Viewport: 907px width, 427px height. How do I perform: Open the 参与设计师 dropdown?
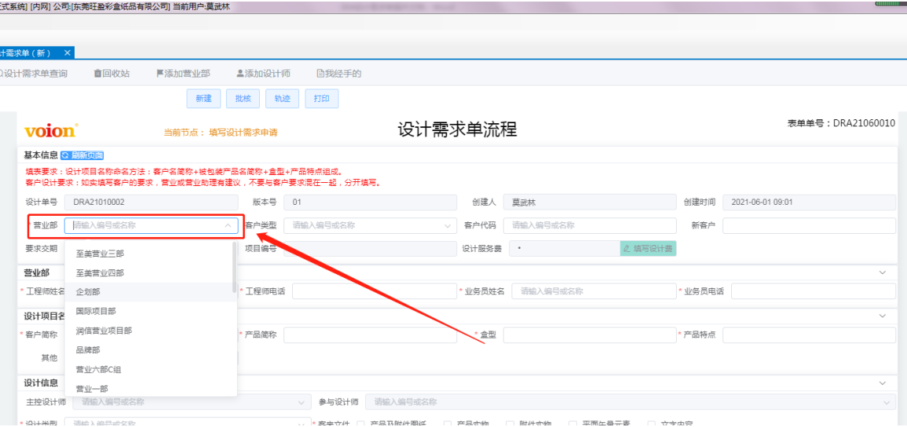click(630, 402)
